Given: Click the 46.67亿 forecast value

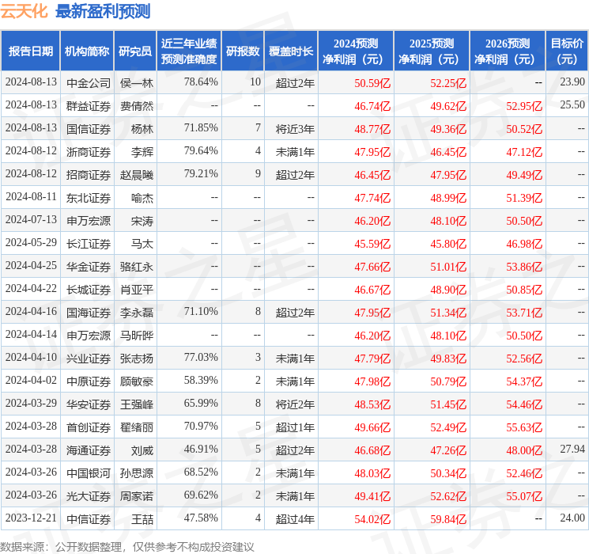Looking at the screenshot, I should [372, 290].
